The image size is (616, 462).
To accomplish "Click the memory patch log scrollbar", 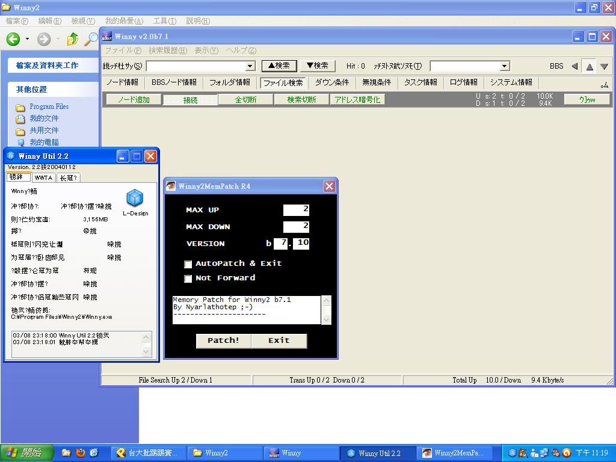I will click(x=326, y=310).
